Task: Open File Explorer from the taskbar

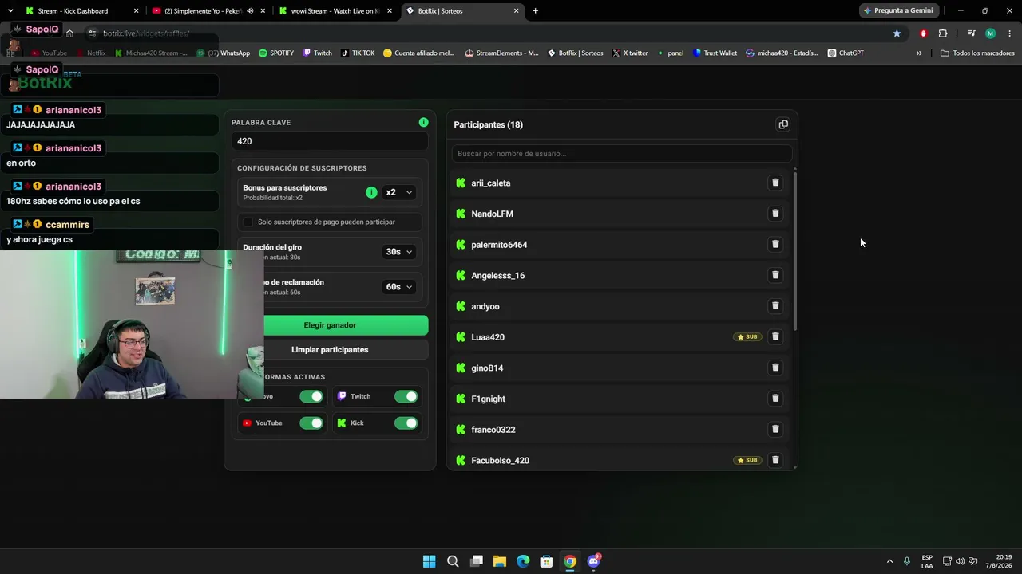Action: (x=500, y=561)
